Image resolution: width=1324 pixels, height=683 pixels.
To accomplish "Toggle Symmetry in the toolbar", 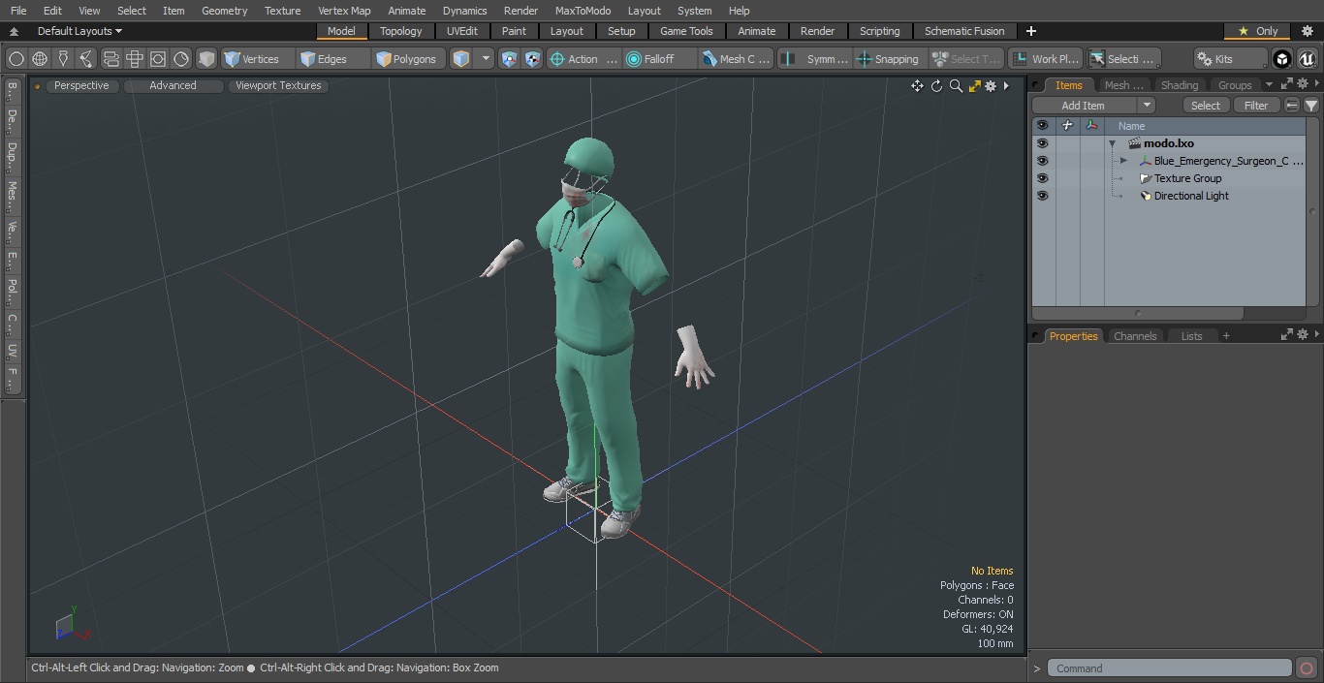I will (816, 59).
